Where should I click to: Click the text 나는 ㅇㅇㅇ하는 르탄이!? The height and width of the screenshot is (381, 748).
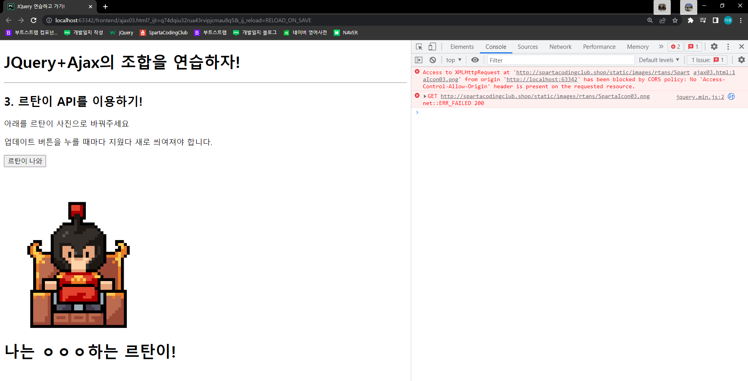pos(90,351)
